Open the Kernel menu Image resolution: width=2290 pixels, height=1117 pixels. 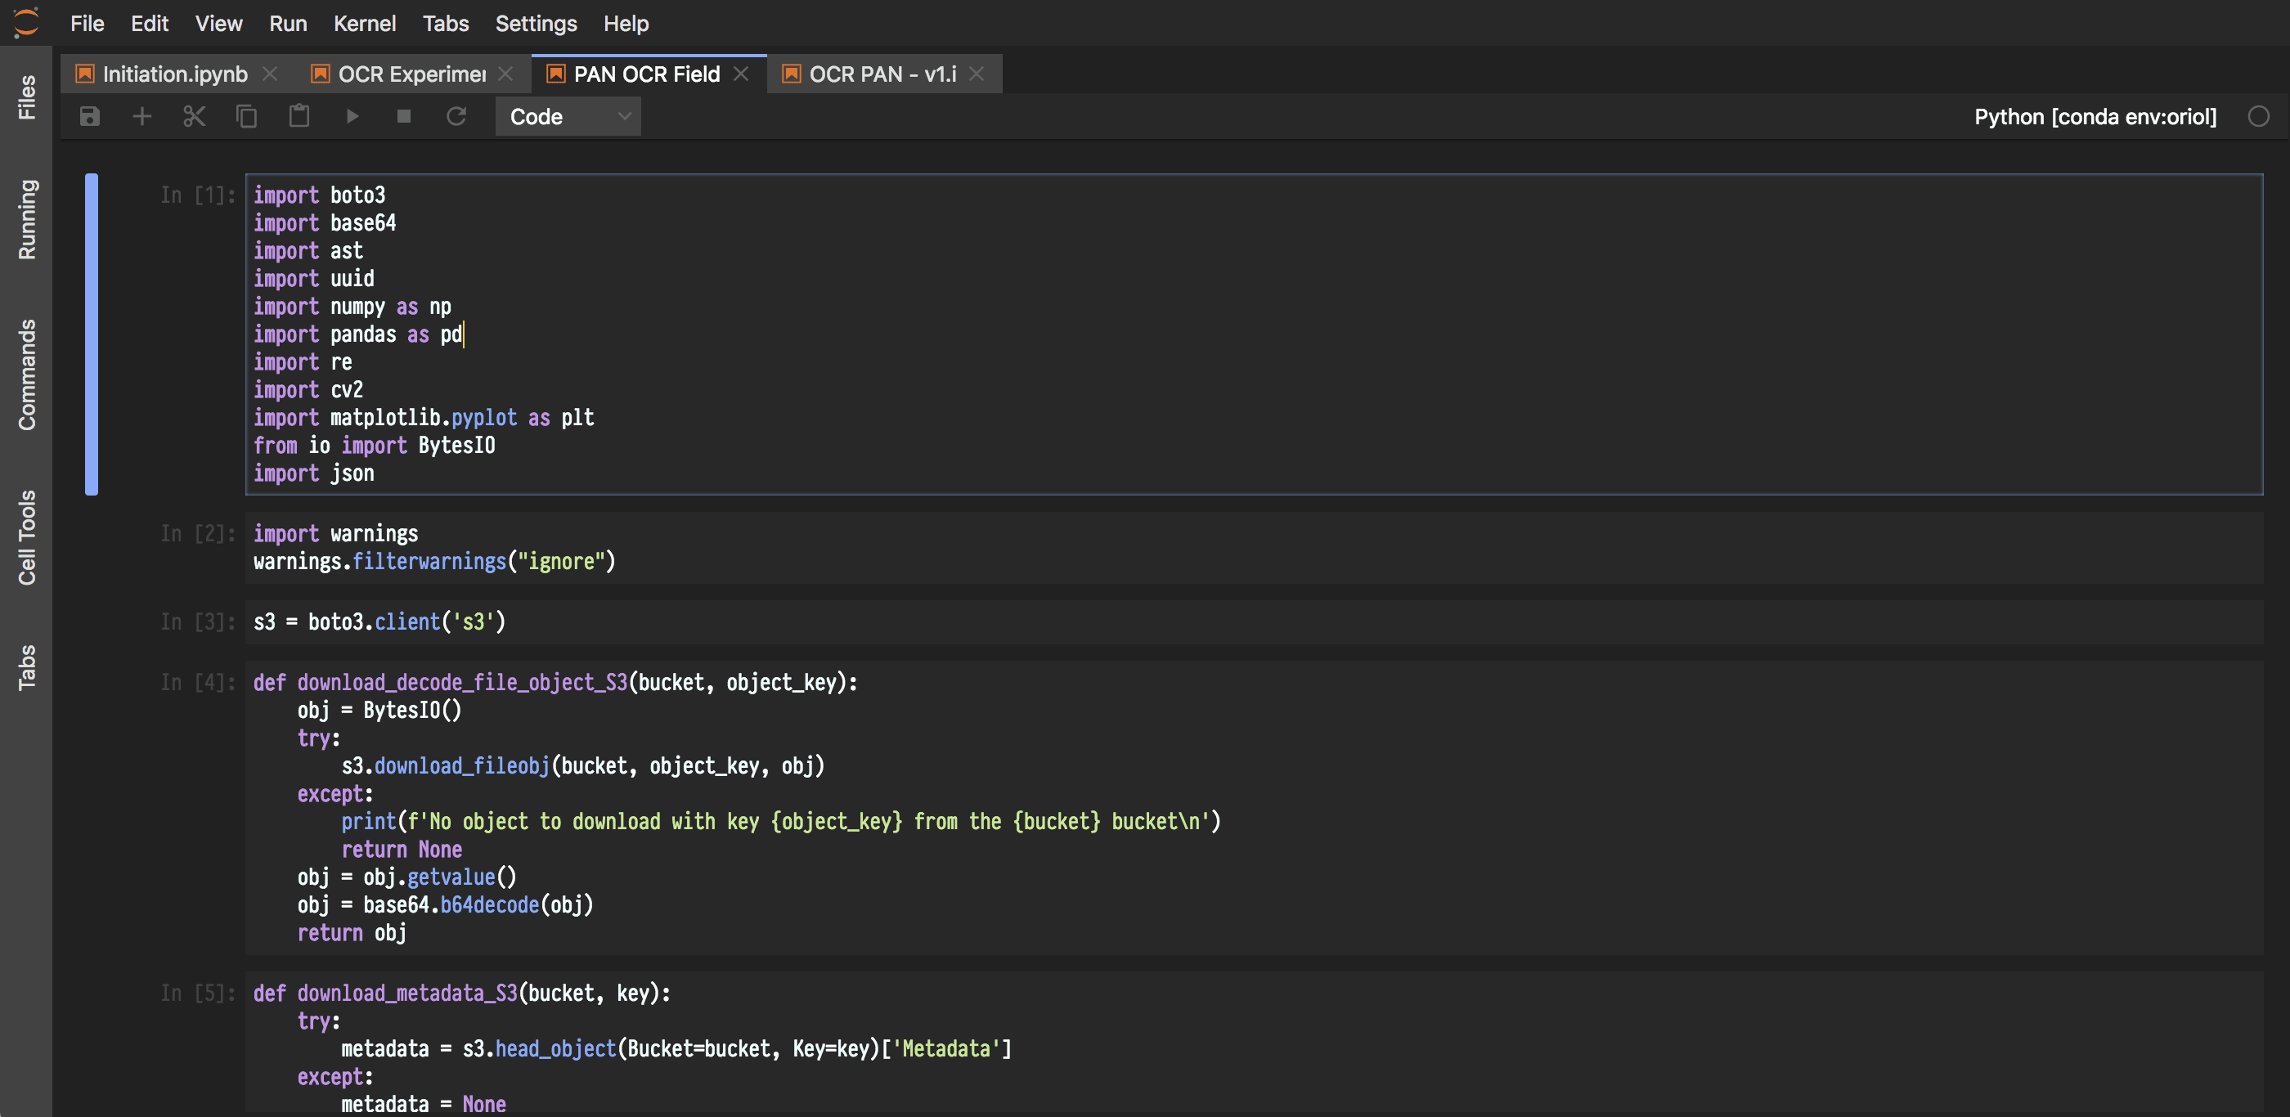pos(365,24)
